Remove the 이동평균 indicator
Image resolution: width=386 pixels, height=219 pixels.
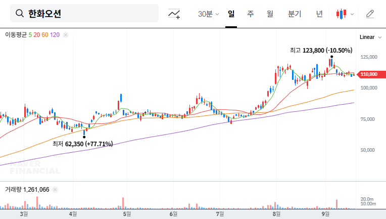click(x=66, y=35)
